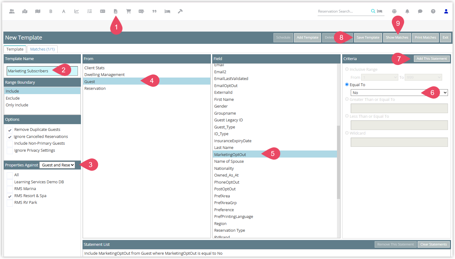455x259 pixels.
Task: Check the RMS Marina property
Action: pos(10,189)
